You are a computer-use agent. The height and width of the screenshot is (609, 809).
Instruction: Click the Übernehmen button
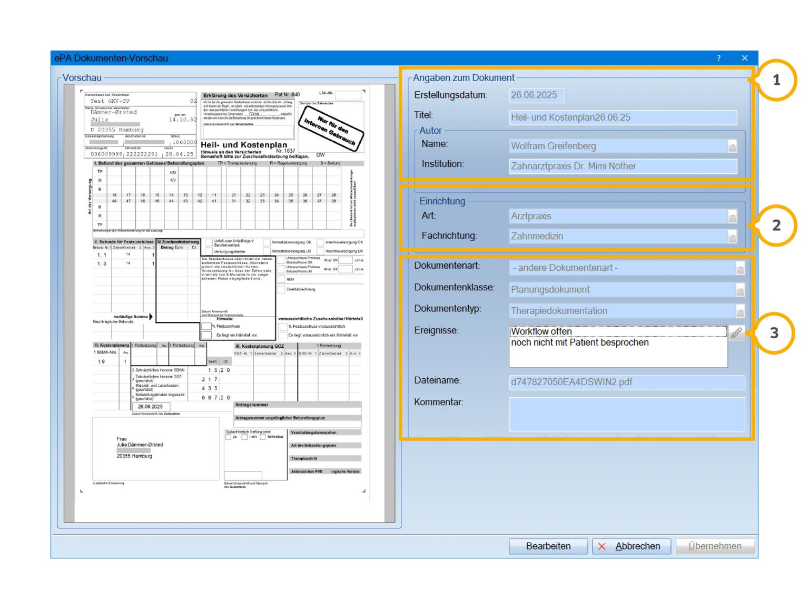[x=715, y=546]
